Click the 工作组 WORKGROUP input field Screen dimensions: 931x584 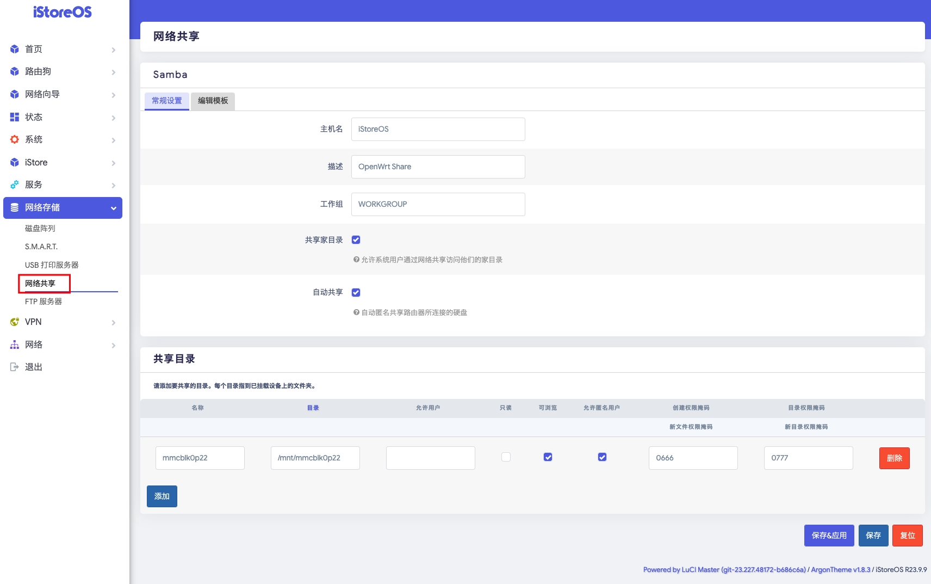click(438, 204)
